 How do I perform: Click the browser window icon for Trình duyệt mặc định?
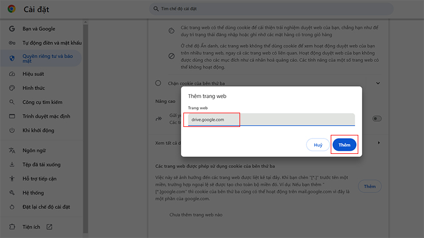[x=12, y=116]
